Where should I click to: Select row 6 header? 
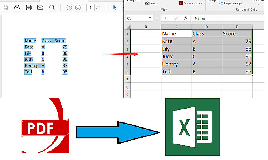click(127, 72)
